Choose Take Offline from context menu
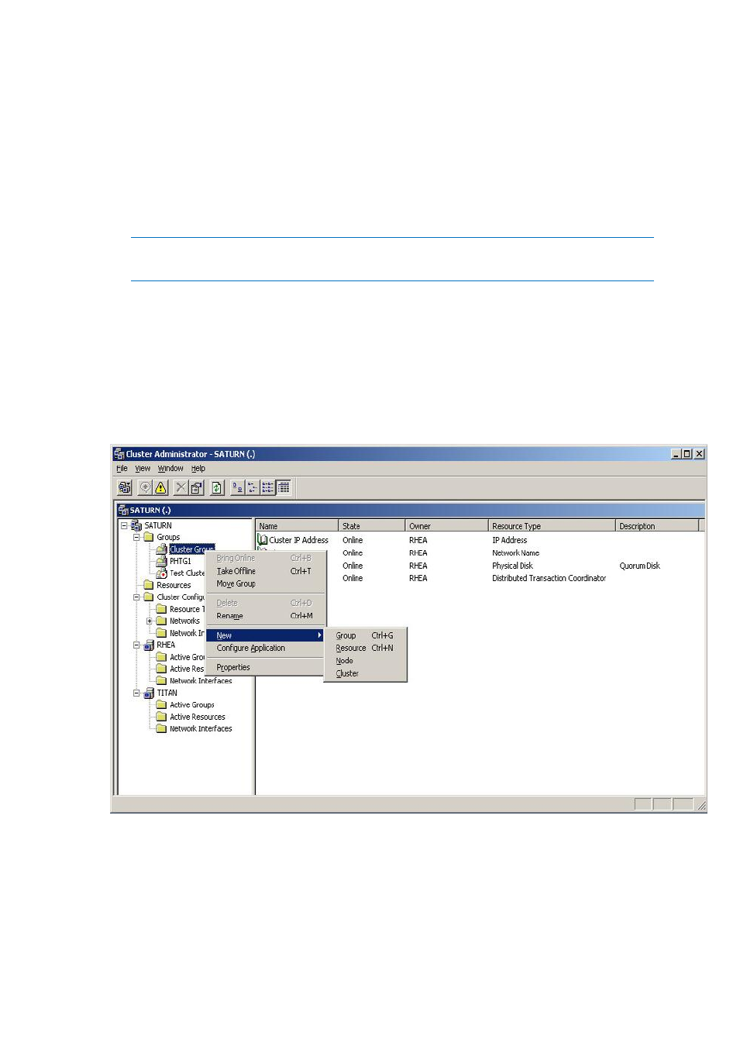 click(x=266, y=571)
